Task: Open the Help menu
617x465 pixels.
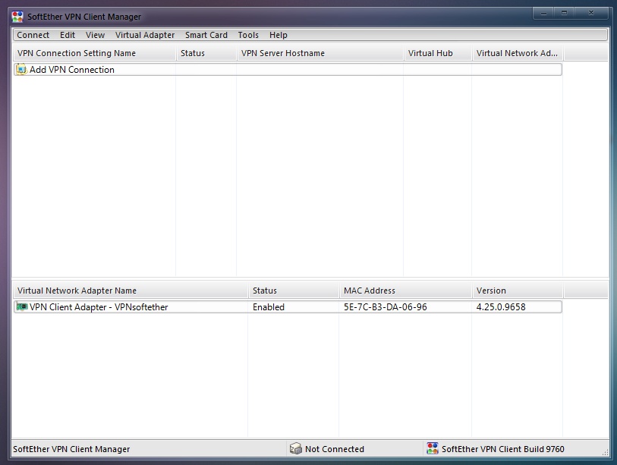Action: coord(279,35)
